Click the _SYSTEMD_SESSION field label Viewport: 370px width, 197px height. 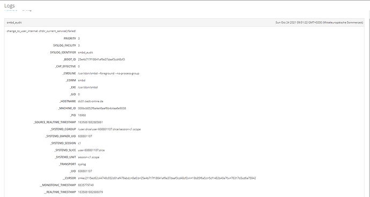tap(63, 143)
